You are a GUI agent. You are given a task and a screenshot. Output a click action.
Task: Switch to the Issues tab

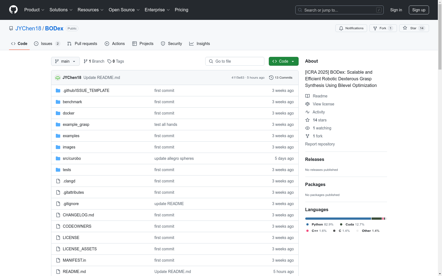click(x=47, y=44)
